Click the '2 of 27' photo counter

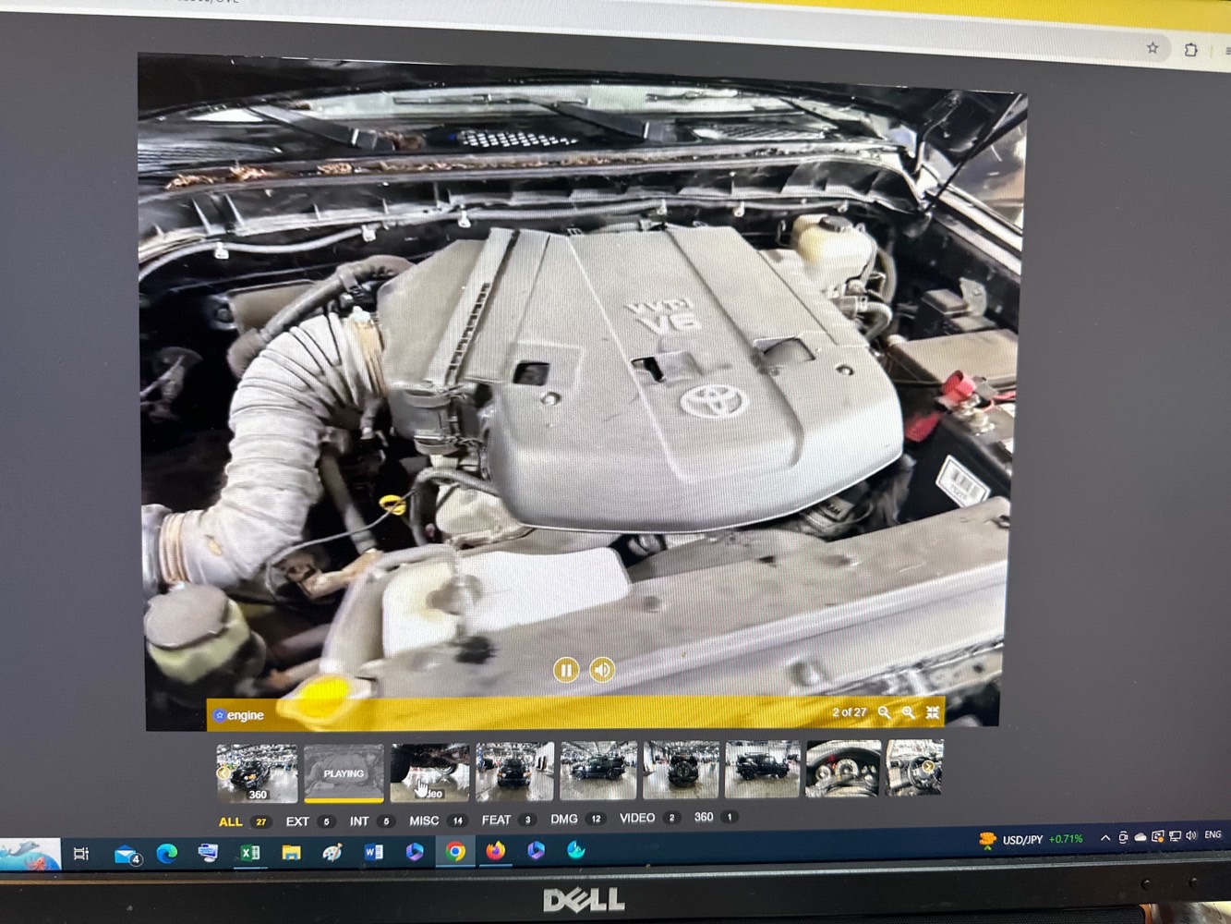coord(850,712)
